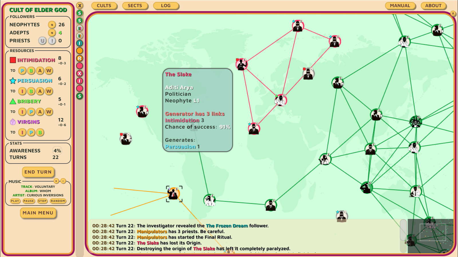
Task: Convert Virgins to B (bribery)
Action: tap(40, 132)
